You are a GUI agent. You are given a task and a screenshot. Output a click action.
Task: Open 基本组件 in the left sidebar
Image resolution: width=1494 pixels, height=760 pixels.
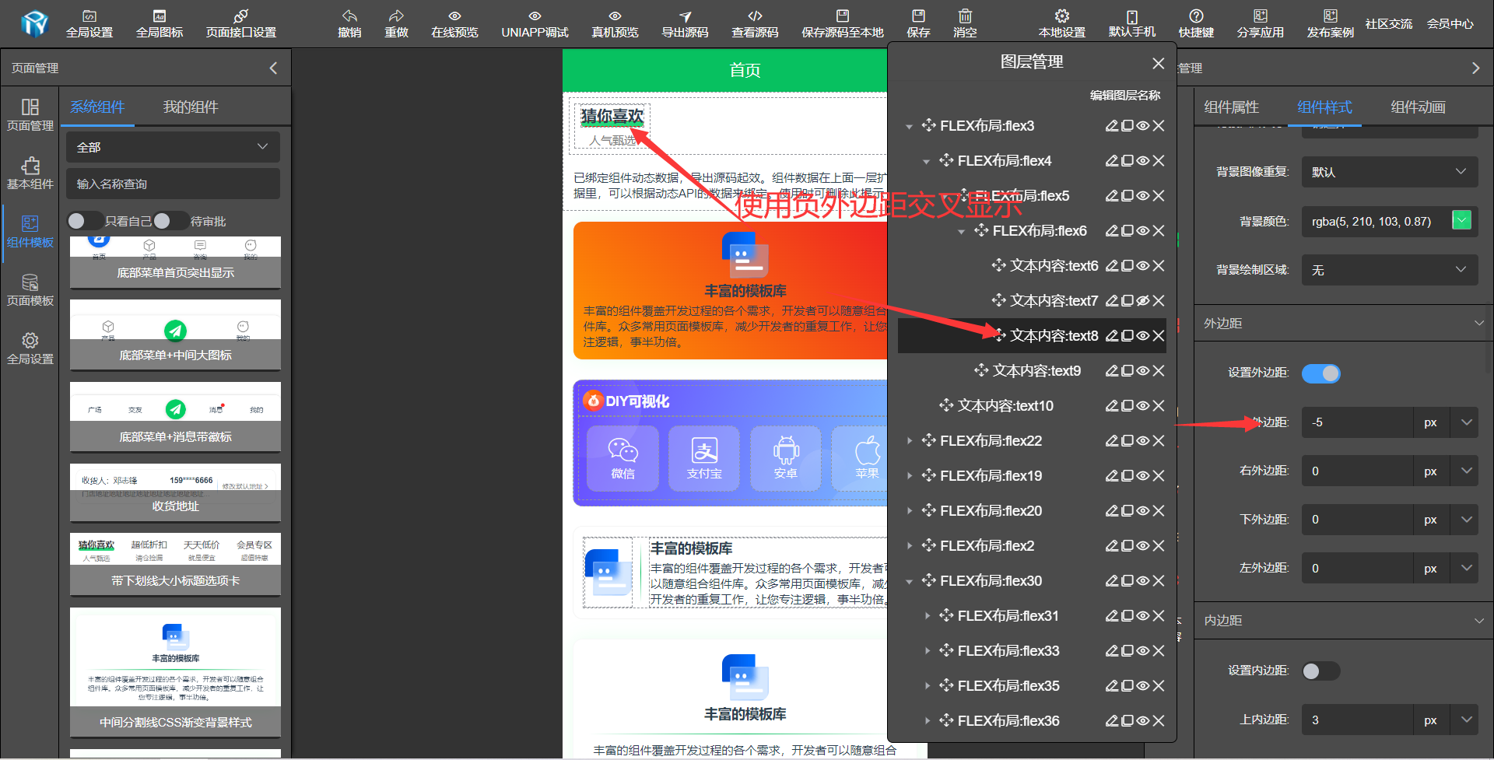(x=30, y=173)
